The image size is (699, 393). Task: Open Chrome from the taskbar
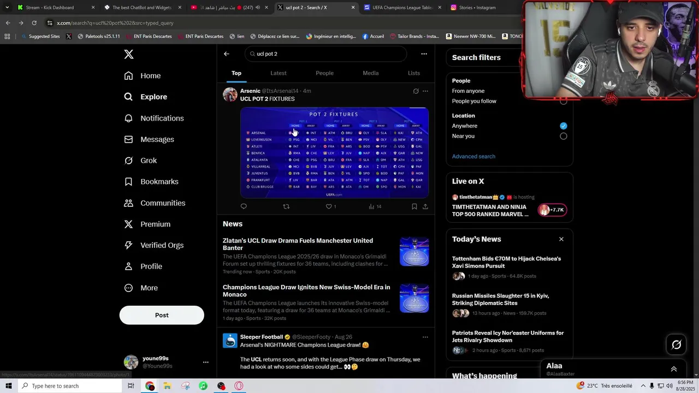pos(150,386)
